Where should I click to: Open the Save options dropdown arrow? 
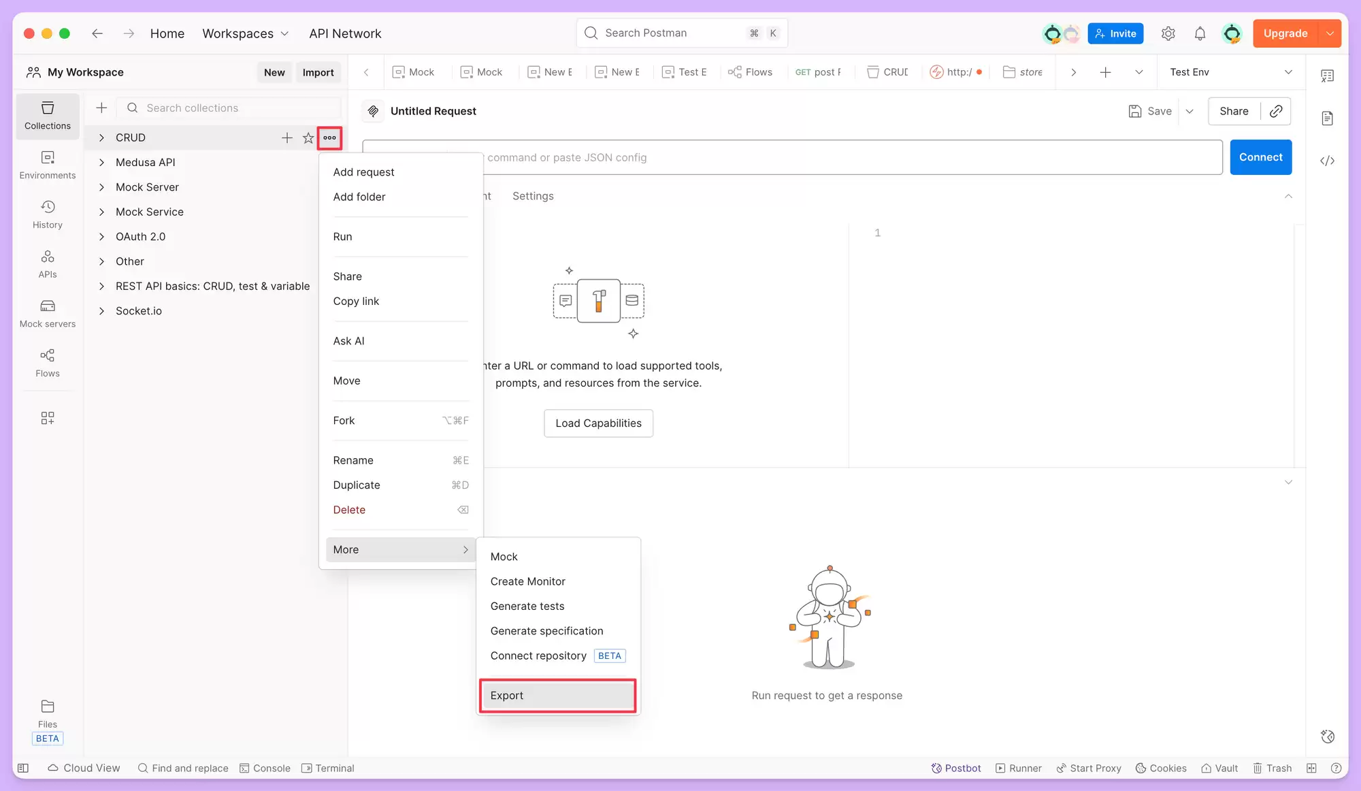click(1190, 111)
